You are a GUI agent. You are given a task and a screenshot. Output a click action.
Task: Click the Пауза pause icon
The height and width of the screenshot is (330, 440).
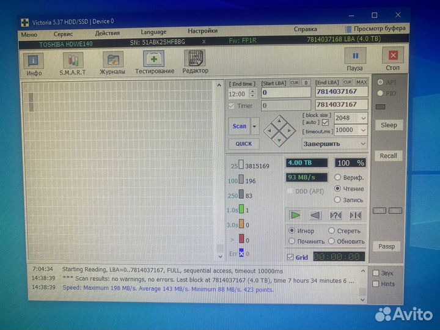[355, 56]
